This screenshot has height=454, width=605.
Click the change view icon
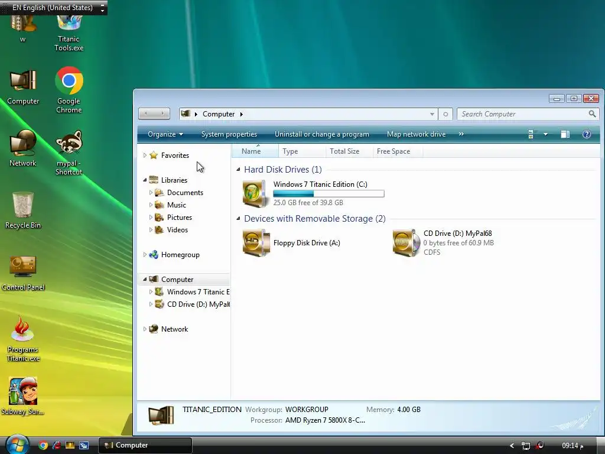click(x=531, y=134)
